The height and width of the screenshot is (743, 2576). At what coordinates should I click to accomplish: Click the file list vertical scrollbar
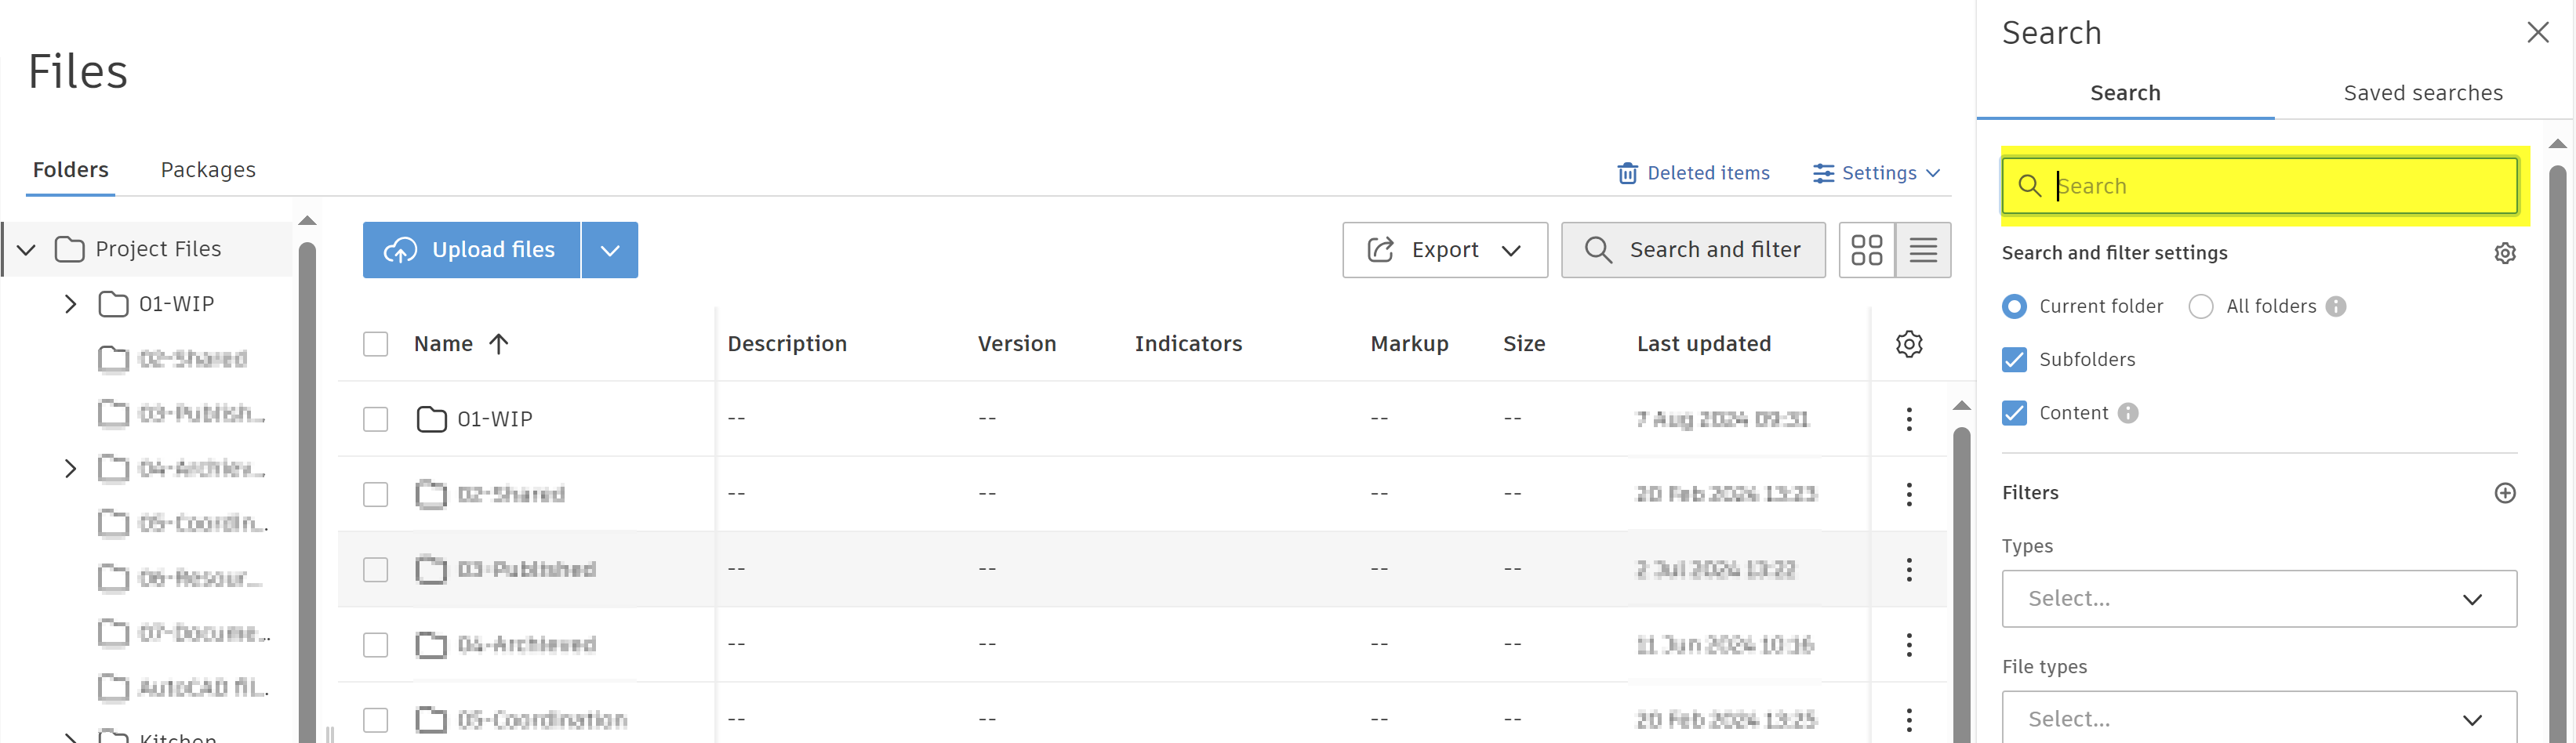click(x=1961, y=585)
